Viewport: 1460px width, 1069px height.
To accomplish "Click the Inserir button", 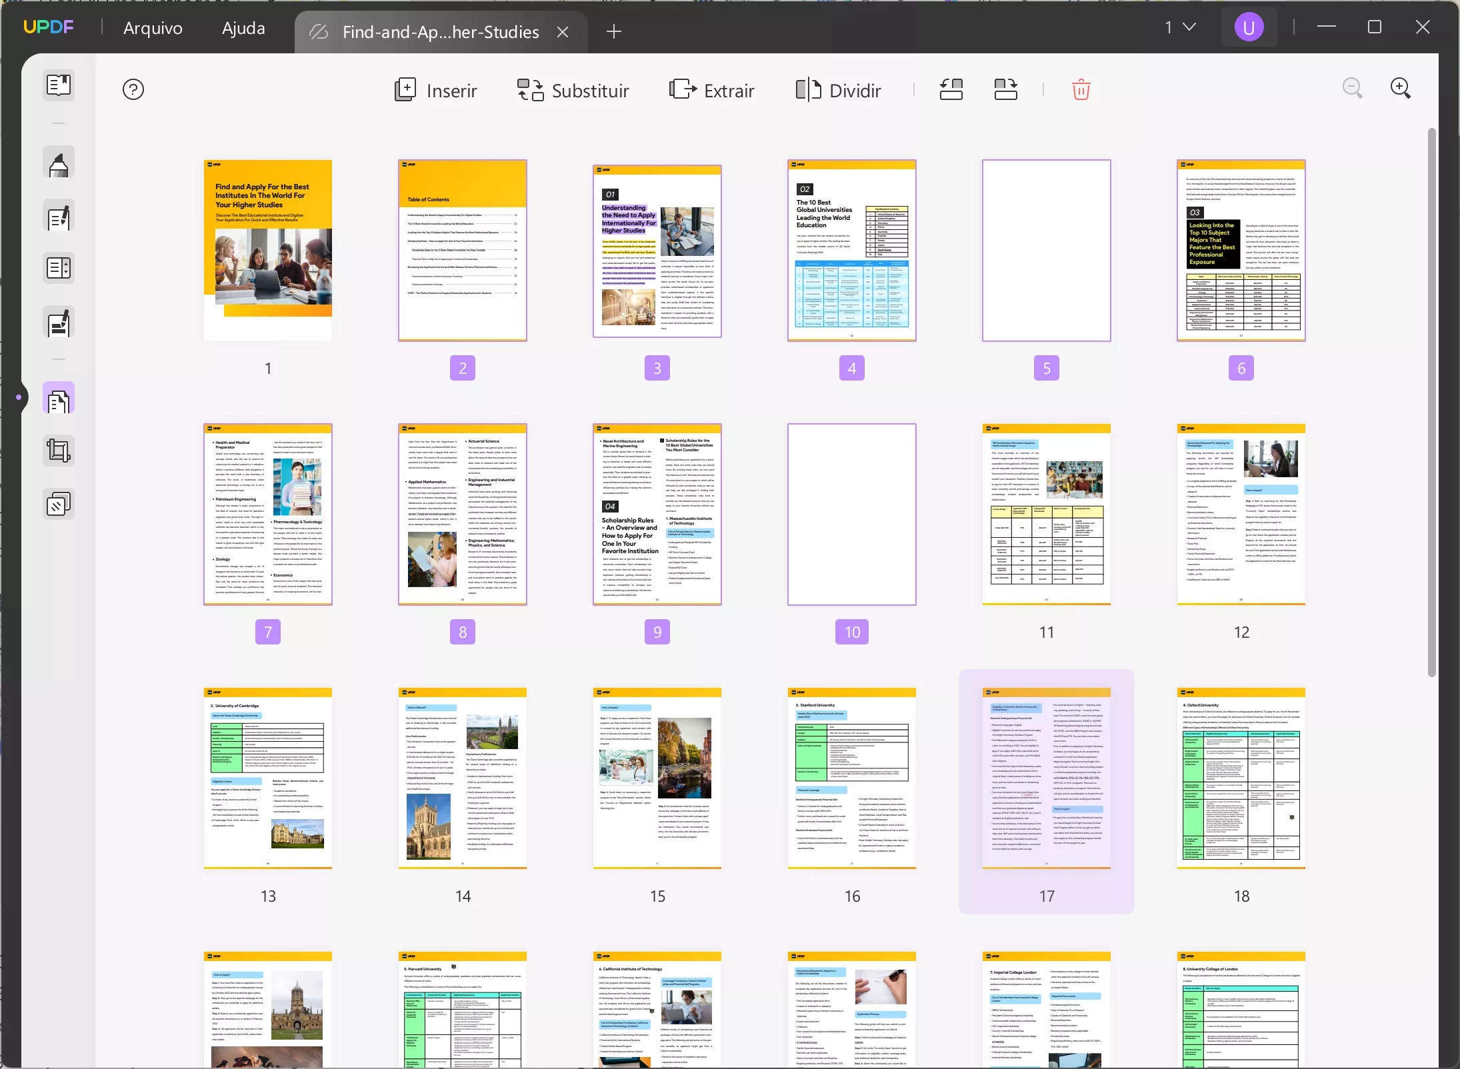I will click(436, 90).
